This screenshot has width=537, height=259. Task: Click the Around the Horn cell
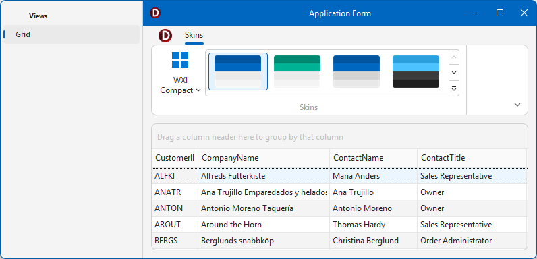[264, 225]
